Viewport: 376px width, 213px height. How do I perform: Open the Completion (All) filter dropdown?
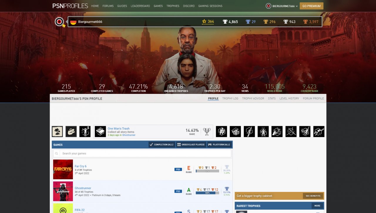pyautogui.click(x=162, y=145)
